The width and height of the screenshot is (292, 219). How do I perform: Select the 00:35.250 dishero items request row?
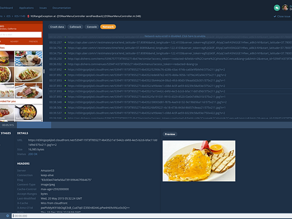click(170, 59)
